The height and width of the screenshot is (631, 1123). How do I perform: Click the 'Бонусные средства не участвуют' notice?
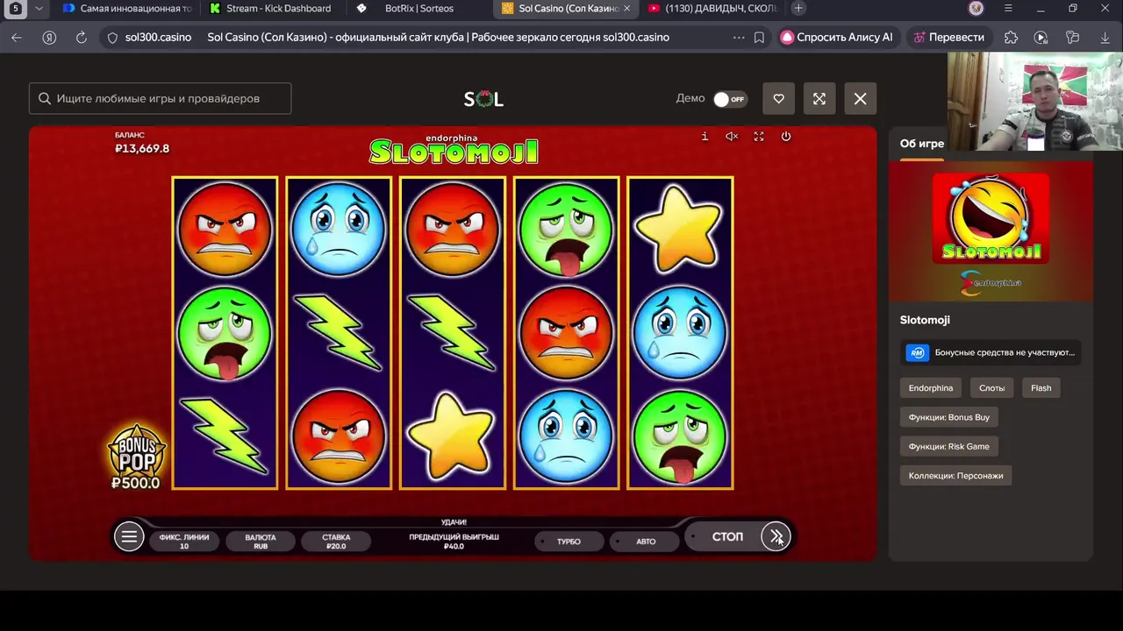coord(992,353)
